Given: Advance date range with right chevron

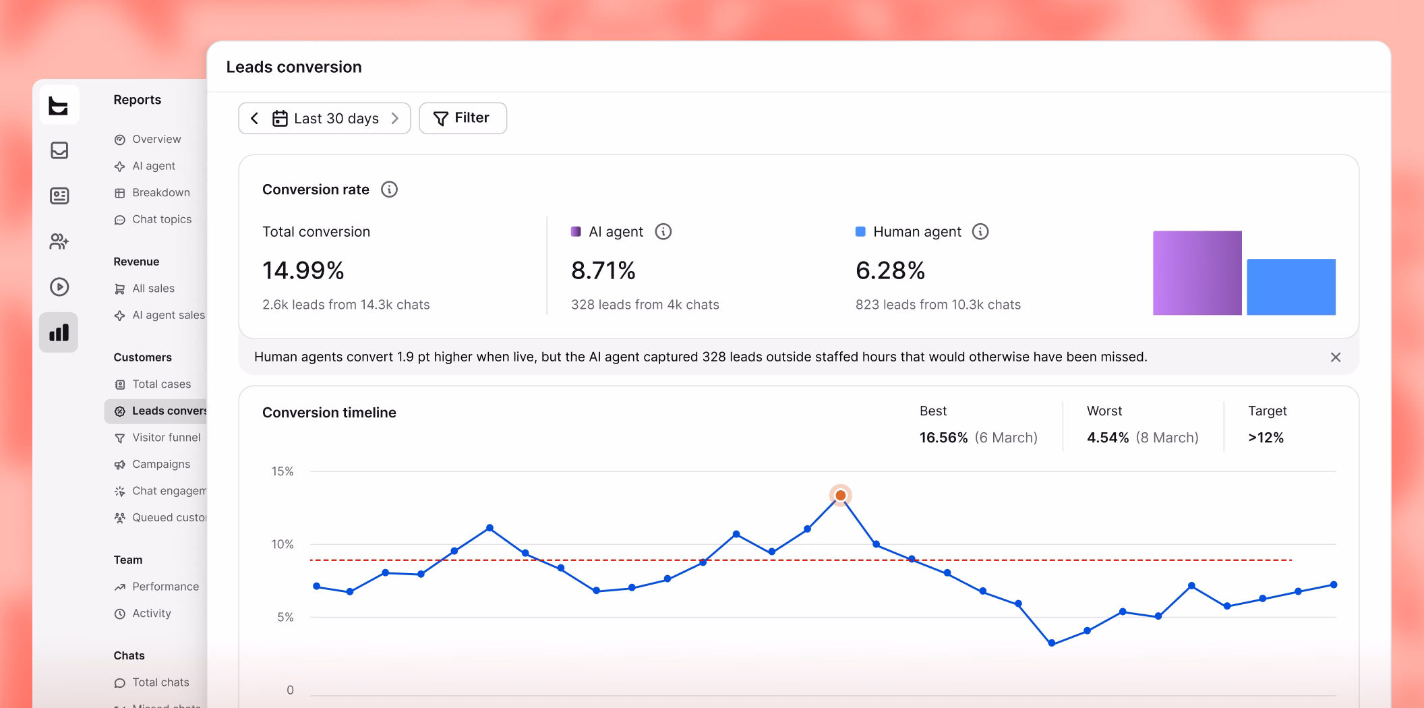Looking at the screenshot, I should pyautogui.click(x=395, y=119).
